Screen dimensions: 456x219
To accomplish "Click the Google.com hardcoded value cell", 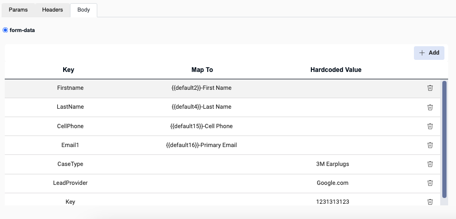I will click(332, 183).
